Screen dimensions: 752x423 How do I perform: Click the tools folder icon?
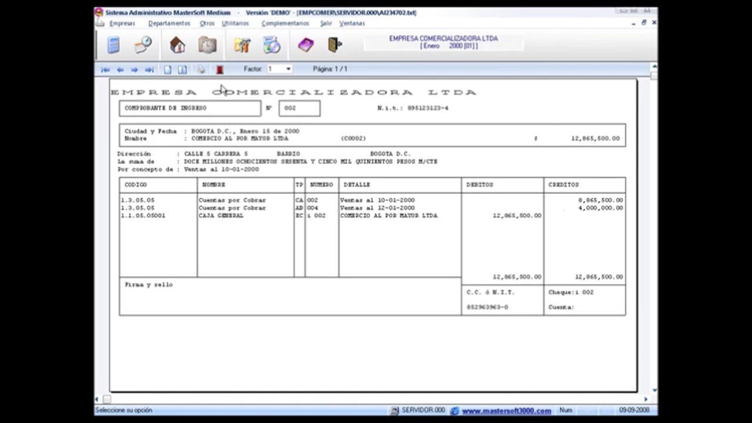tap(241, 45)
